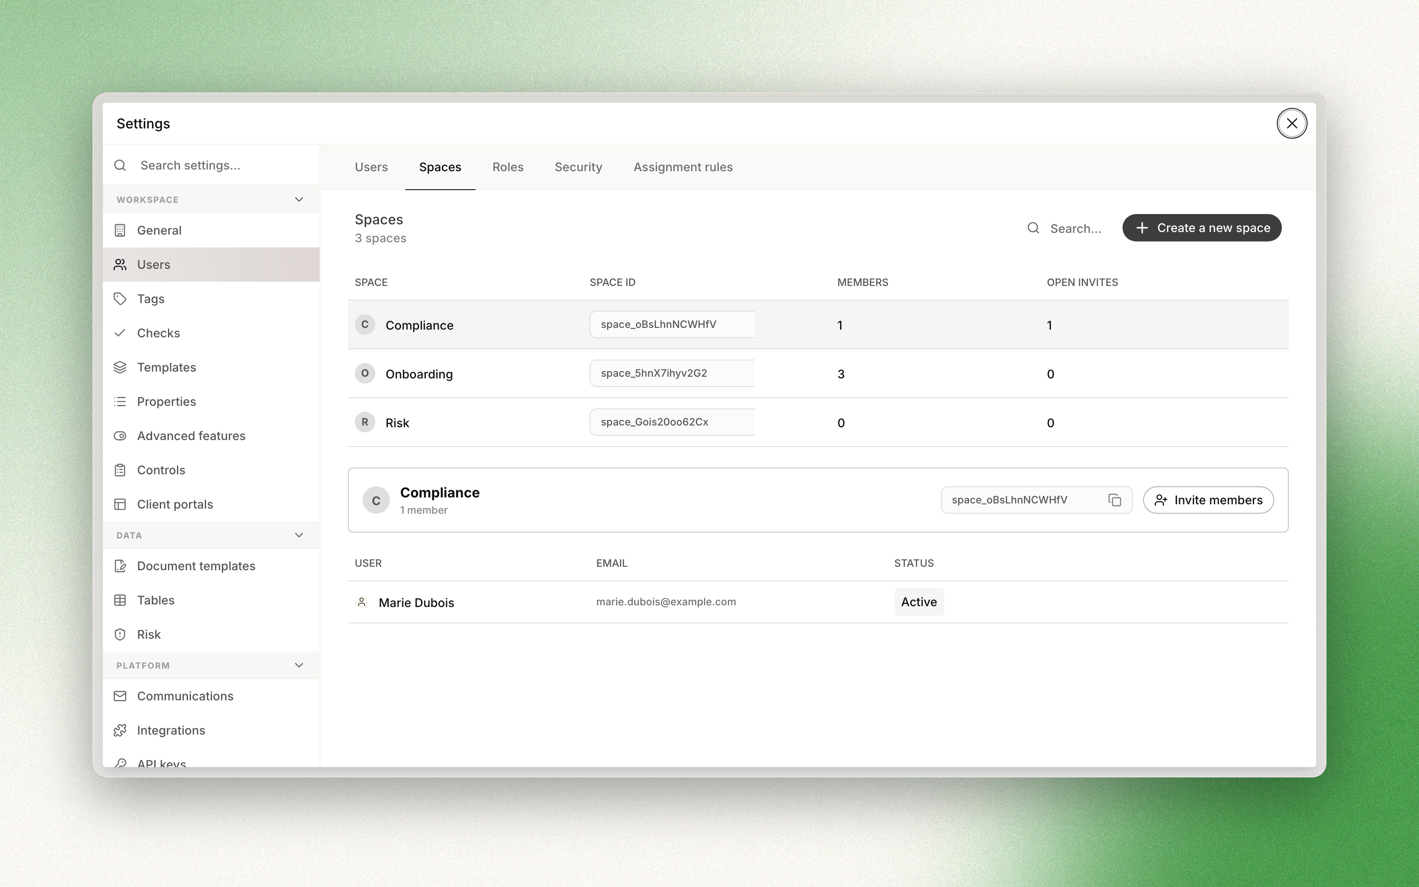Open Client portals settings
1419x887 pixels.
pos(211,505)
